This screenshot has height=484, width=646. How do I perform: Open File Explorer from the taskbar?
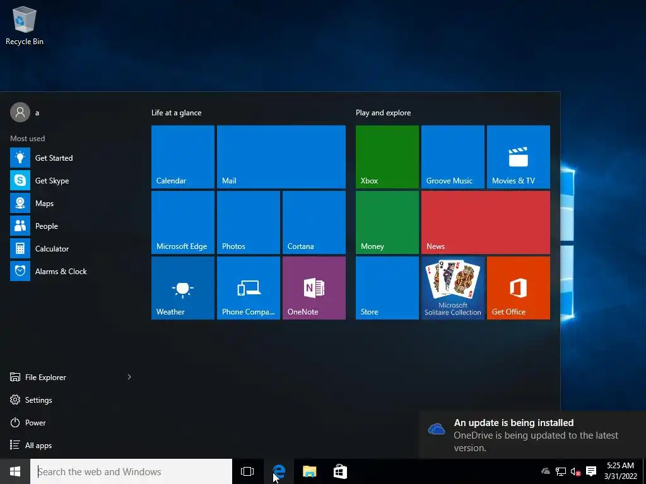pyautogui.click(x=309, y=471)
